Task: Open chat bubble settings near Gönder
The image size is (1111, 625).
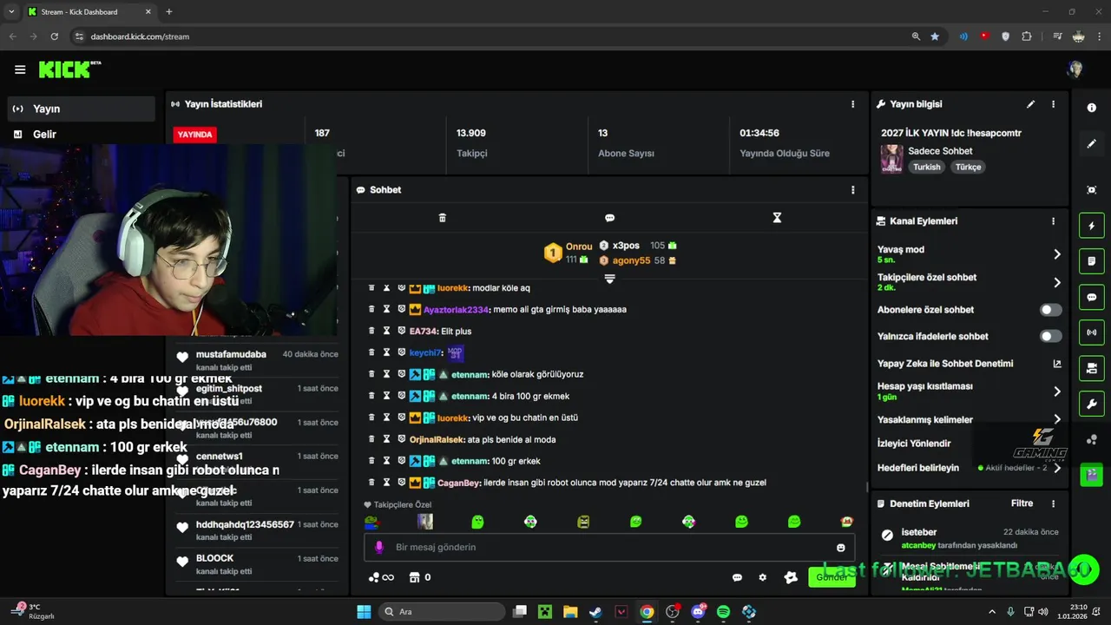Action: [x=737, y=577]
